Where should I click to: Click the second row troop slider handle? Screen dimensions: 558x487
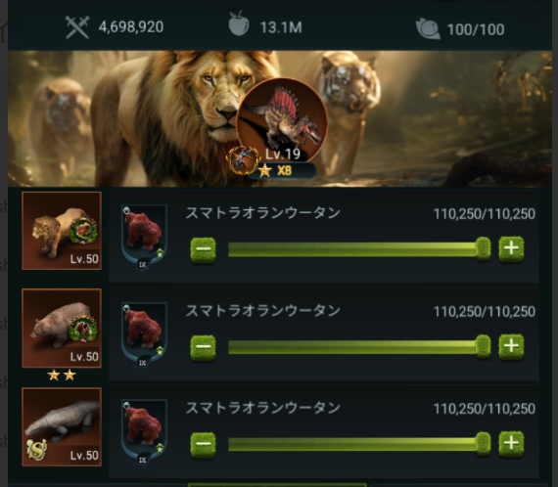point(483,346)
